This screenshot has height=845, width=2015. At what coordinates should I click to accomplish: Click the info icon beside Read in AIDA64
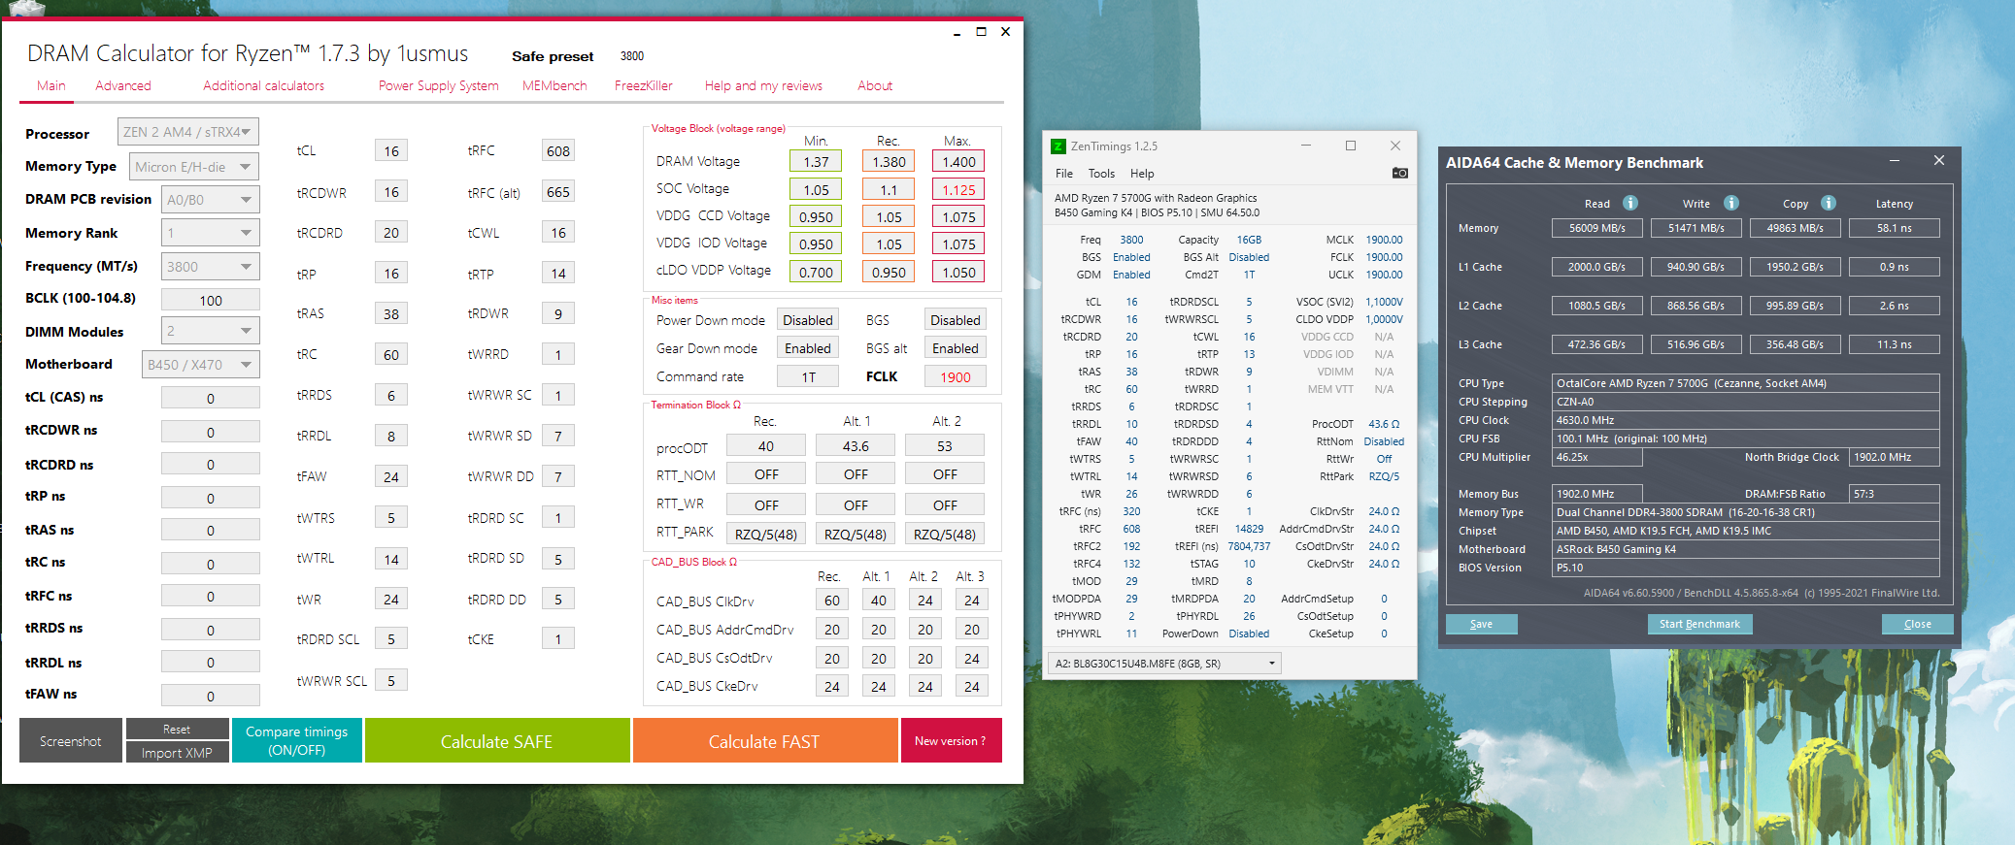pyautogui.click(x=1630, y=203)
